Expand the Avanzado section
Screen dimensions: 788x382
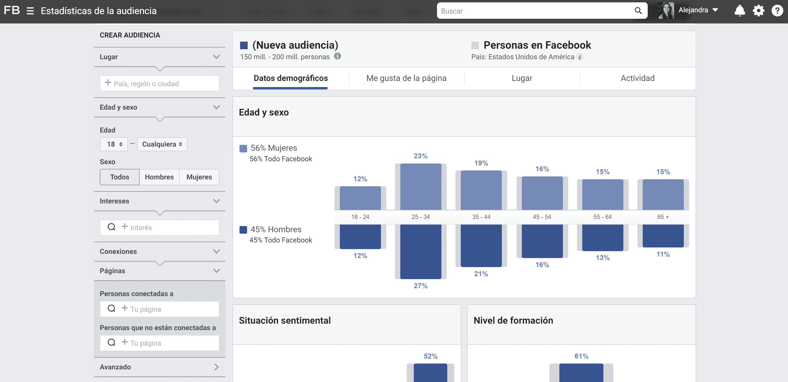click(217, 367)
